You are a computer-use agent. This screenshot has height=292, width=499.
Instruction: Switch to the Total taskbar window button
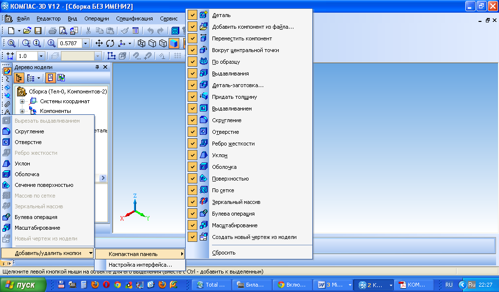click(x=211, y=285)
